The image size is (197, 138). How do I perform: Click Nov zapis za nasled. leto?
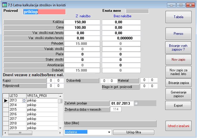pyautogui.click(x=178, y=72)
